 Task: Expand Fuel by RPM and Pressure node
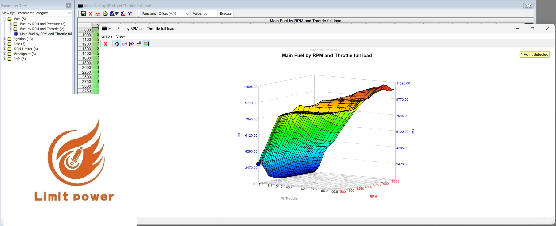pos(10,24)
